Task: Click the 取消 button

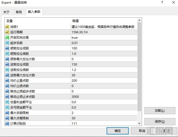Action: tap(142, 131)
